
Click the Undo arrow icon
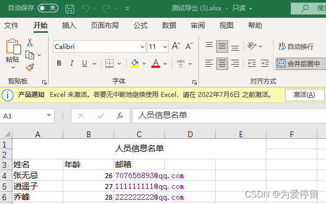[x=85, y=9]
